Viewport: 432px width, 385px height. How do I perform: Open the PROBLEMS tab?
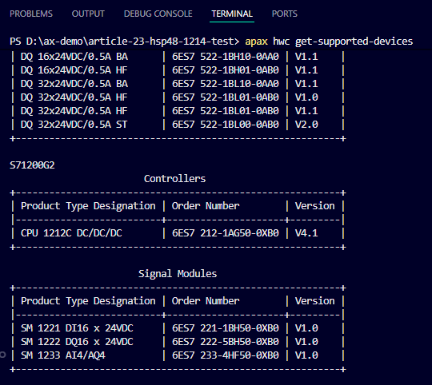[x=31, y=14]
